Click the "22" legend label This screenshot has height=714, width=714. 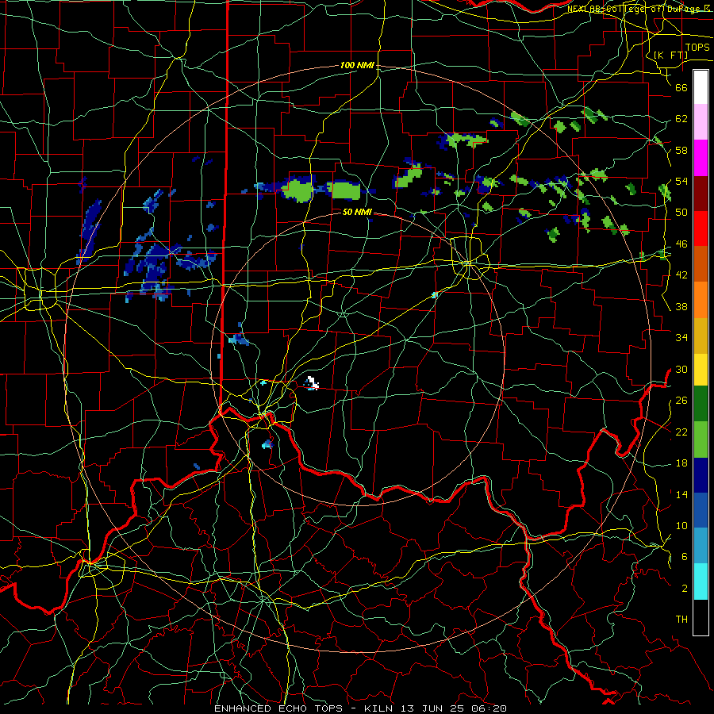(681, 432)
